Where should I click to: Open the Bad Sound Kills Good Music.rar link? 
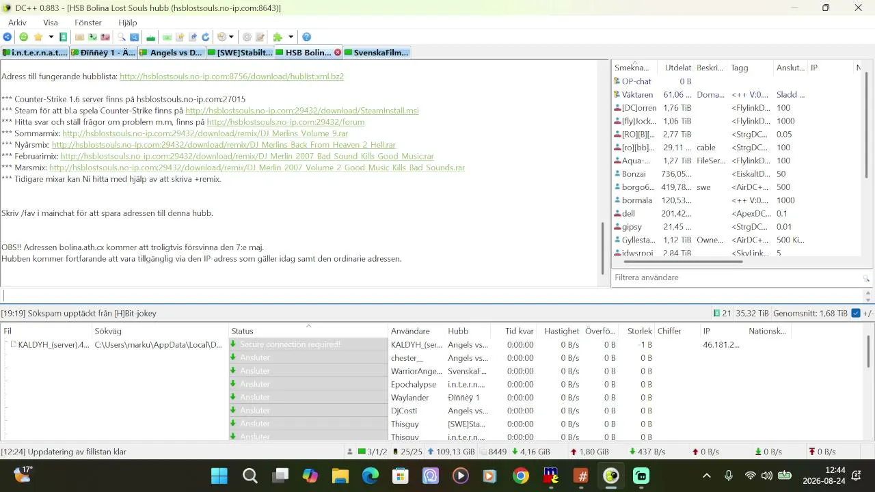tap(247, 156)
